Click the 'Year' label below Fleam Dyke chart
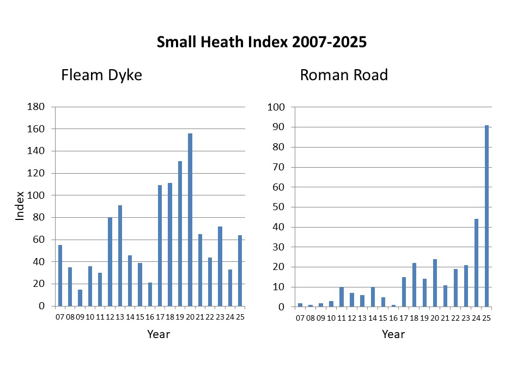Image resolution: width=523 pixels, height=392 pixels. click(159, 334)
